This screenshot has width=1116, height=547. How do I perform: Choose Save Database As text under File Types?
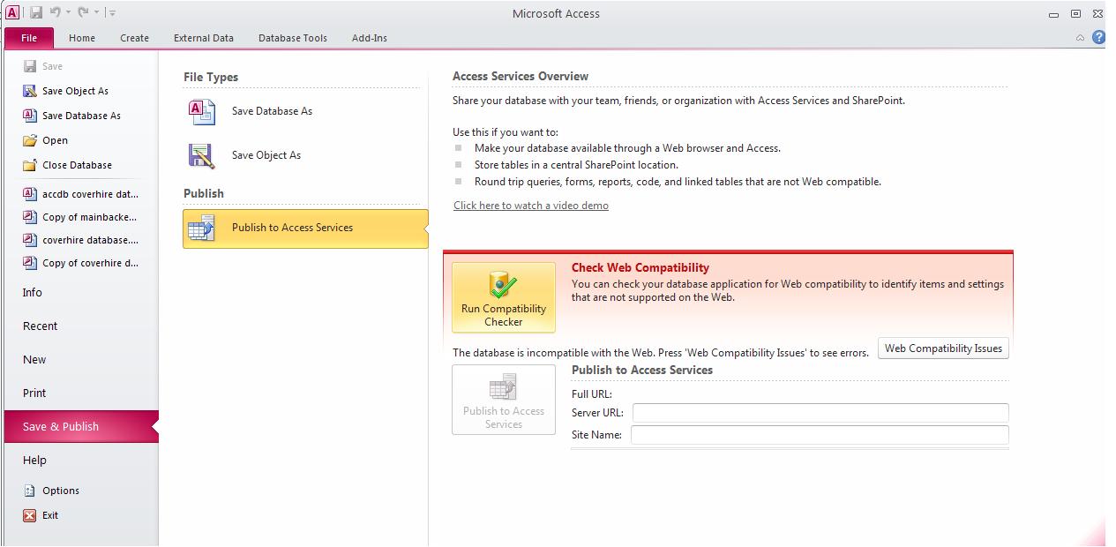click(272, 111)
